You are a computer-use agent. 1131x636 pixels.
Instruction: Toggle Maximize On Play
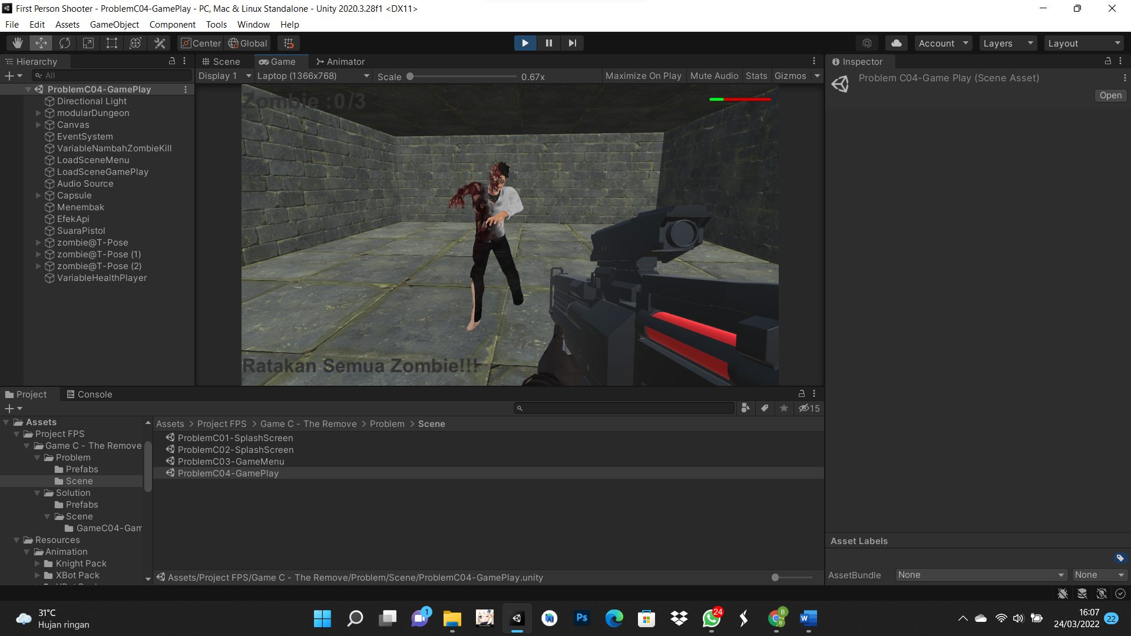click(x=643, y=76)
